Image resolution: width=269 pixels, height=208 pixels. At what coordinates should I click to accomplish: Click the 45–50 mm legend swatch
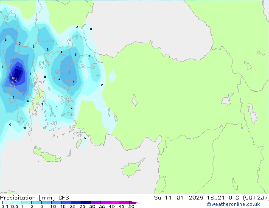[125, 202]
